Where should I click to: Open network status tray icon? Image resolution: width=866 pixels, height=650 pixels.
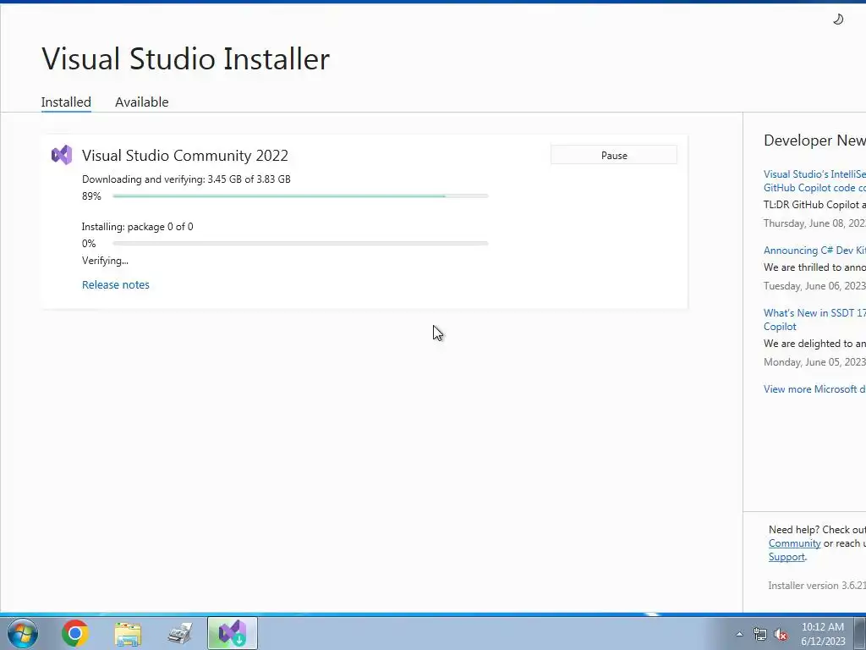coord(760,634)
